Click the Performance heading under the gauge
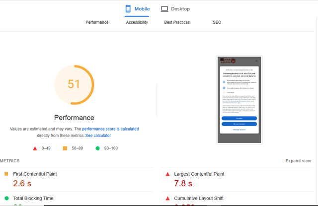 click(x=74, y=118)
